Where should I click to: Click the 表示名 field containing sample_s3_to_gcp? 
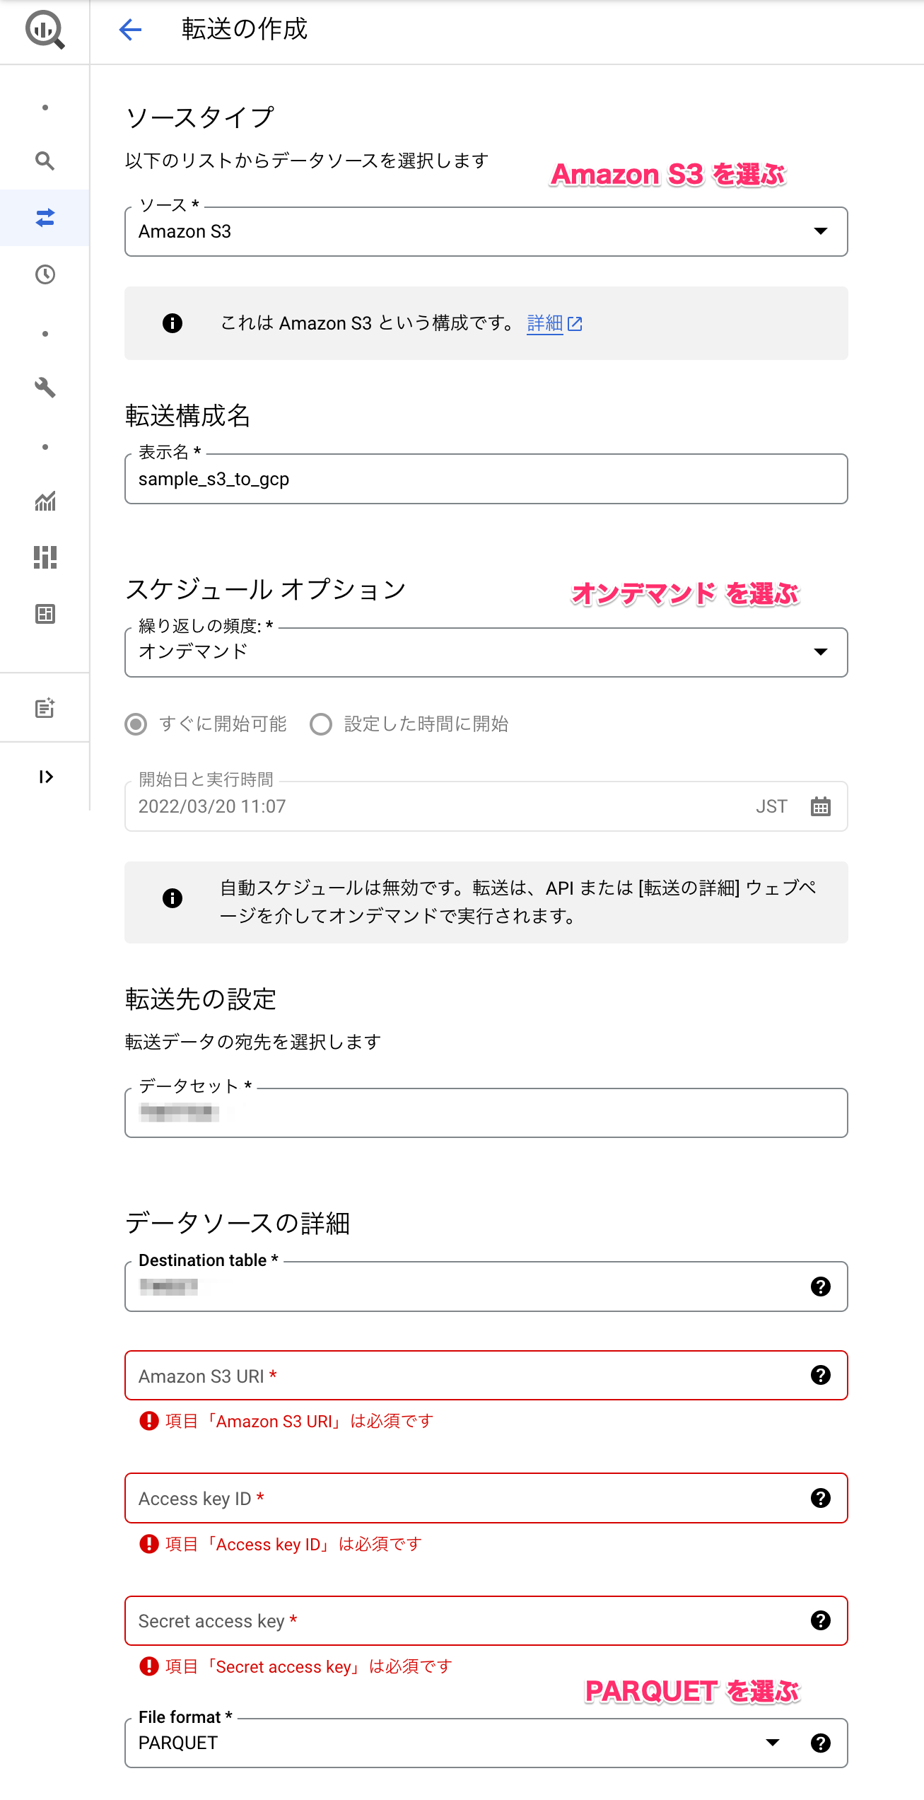pyautogui.click(x=486, y=479)
